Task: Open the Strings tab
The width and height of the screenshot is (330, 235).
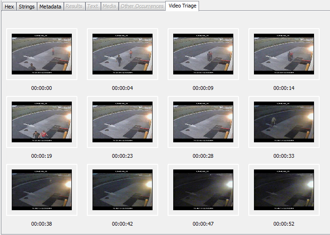Action: pos(26,7)
